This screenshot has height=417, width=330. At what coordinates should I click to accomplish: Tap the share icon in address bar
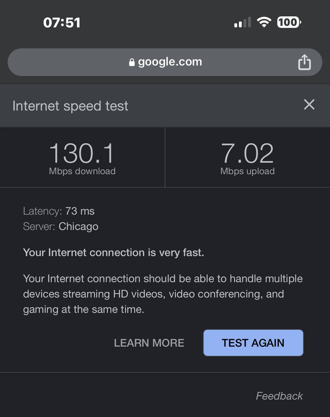point(304,62)
